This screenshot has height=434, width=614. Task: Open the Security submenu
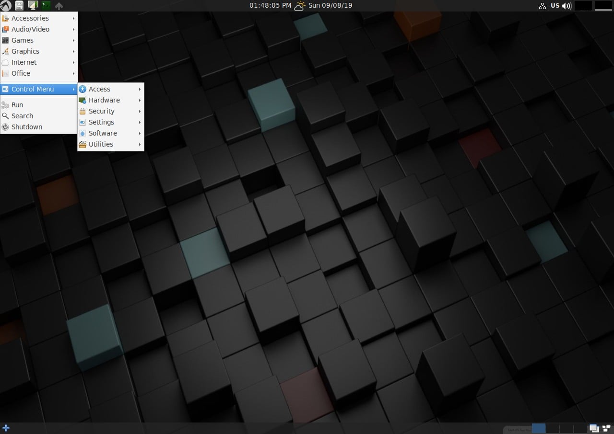[x=102, y=111]
